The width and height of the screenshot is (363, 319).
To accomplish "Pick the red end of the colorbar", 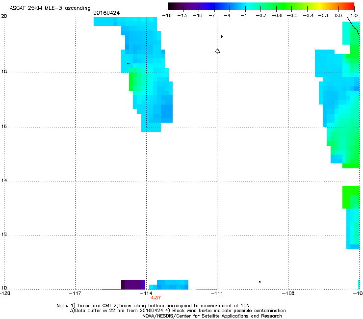I will coord(351,6).
